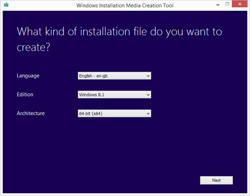Click the Next button
250x196 pixels.
coord(216,180)
